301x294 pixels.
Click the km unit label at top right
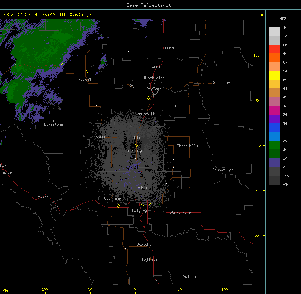(x=260, y=15)
